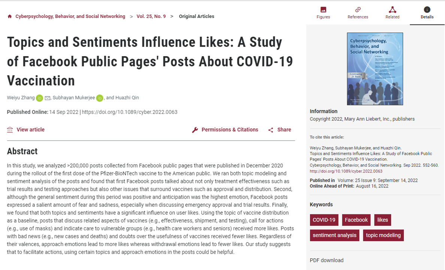Open the citation DOI link in sidebar

click(346, 171)
